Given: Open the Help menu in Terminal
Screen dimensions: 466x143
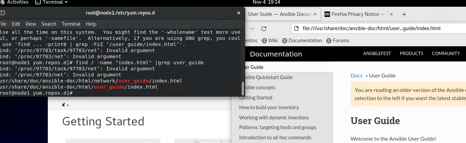Looking at the screenshot, I should click(91, 24).
